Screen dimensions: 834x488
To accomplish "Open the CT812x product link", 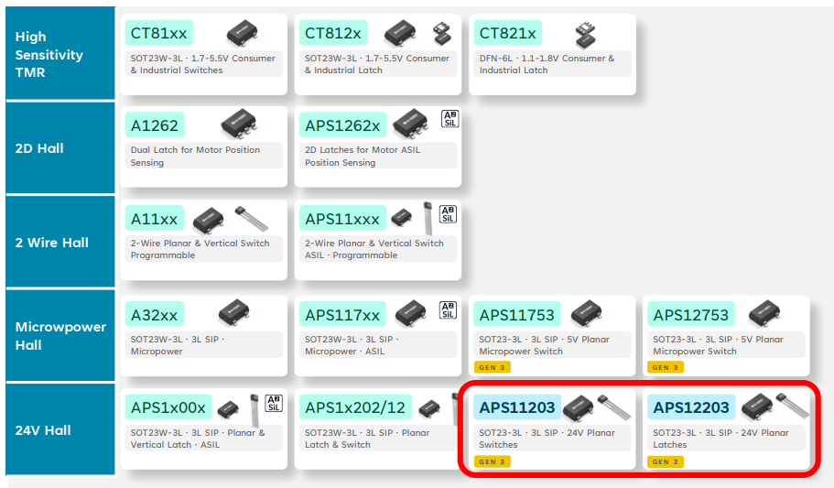I will pyautogui.click(x=333, y=33).
